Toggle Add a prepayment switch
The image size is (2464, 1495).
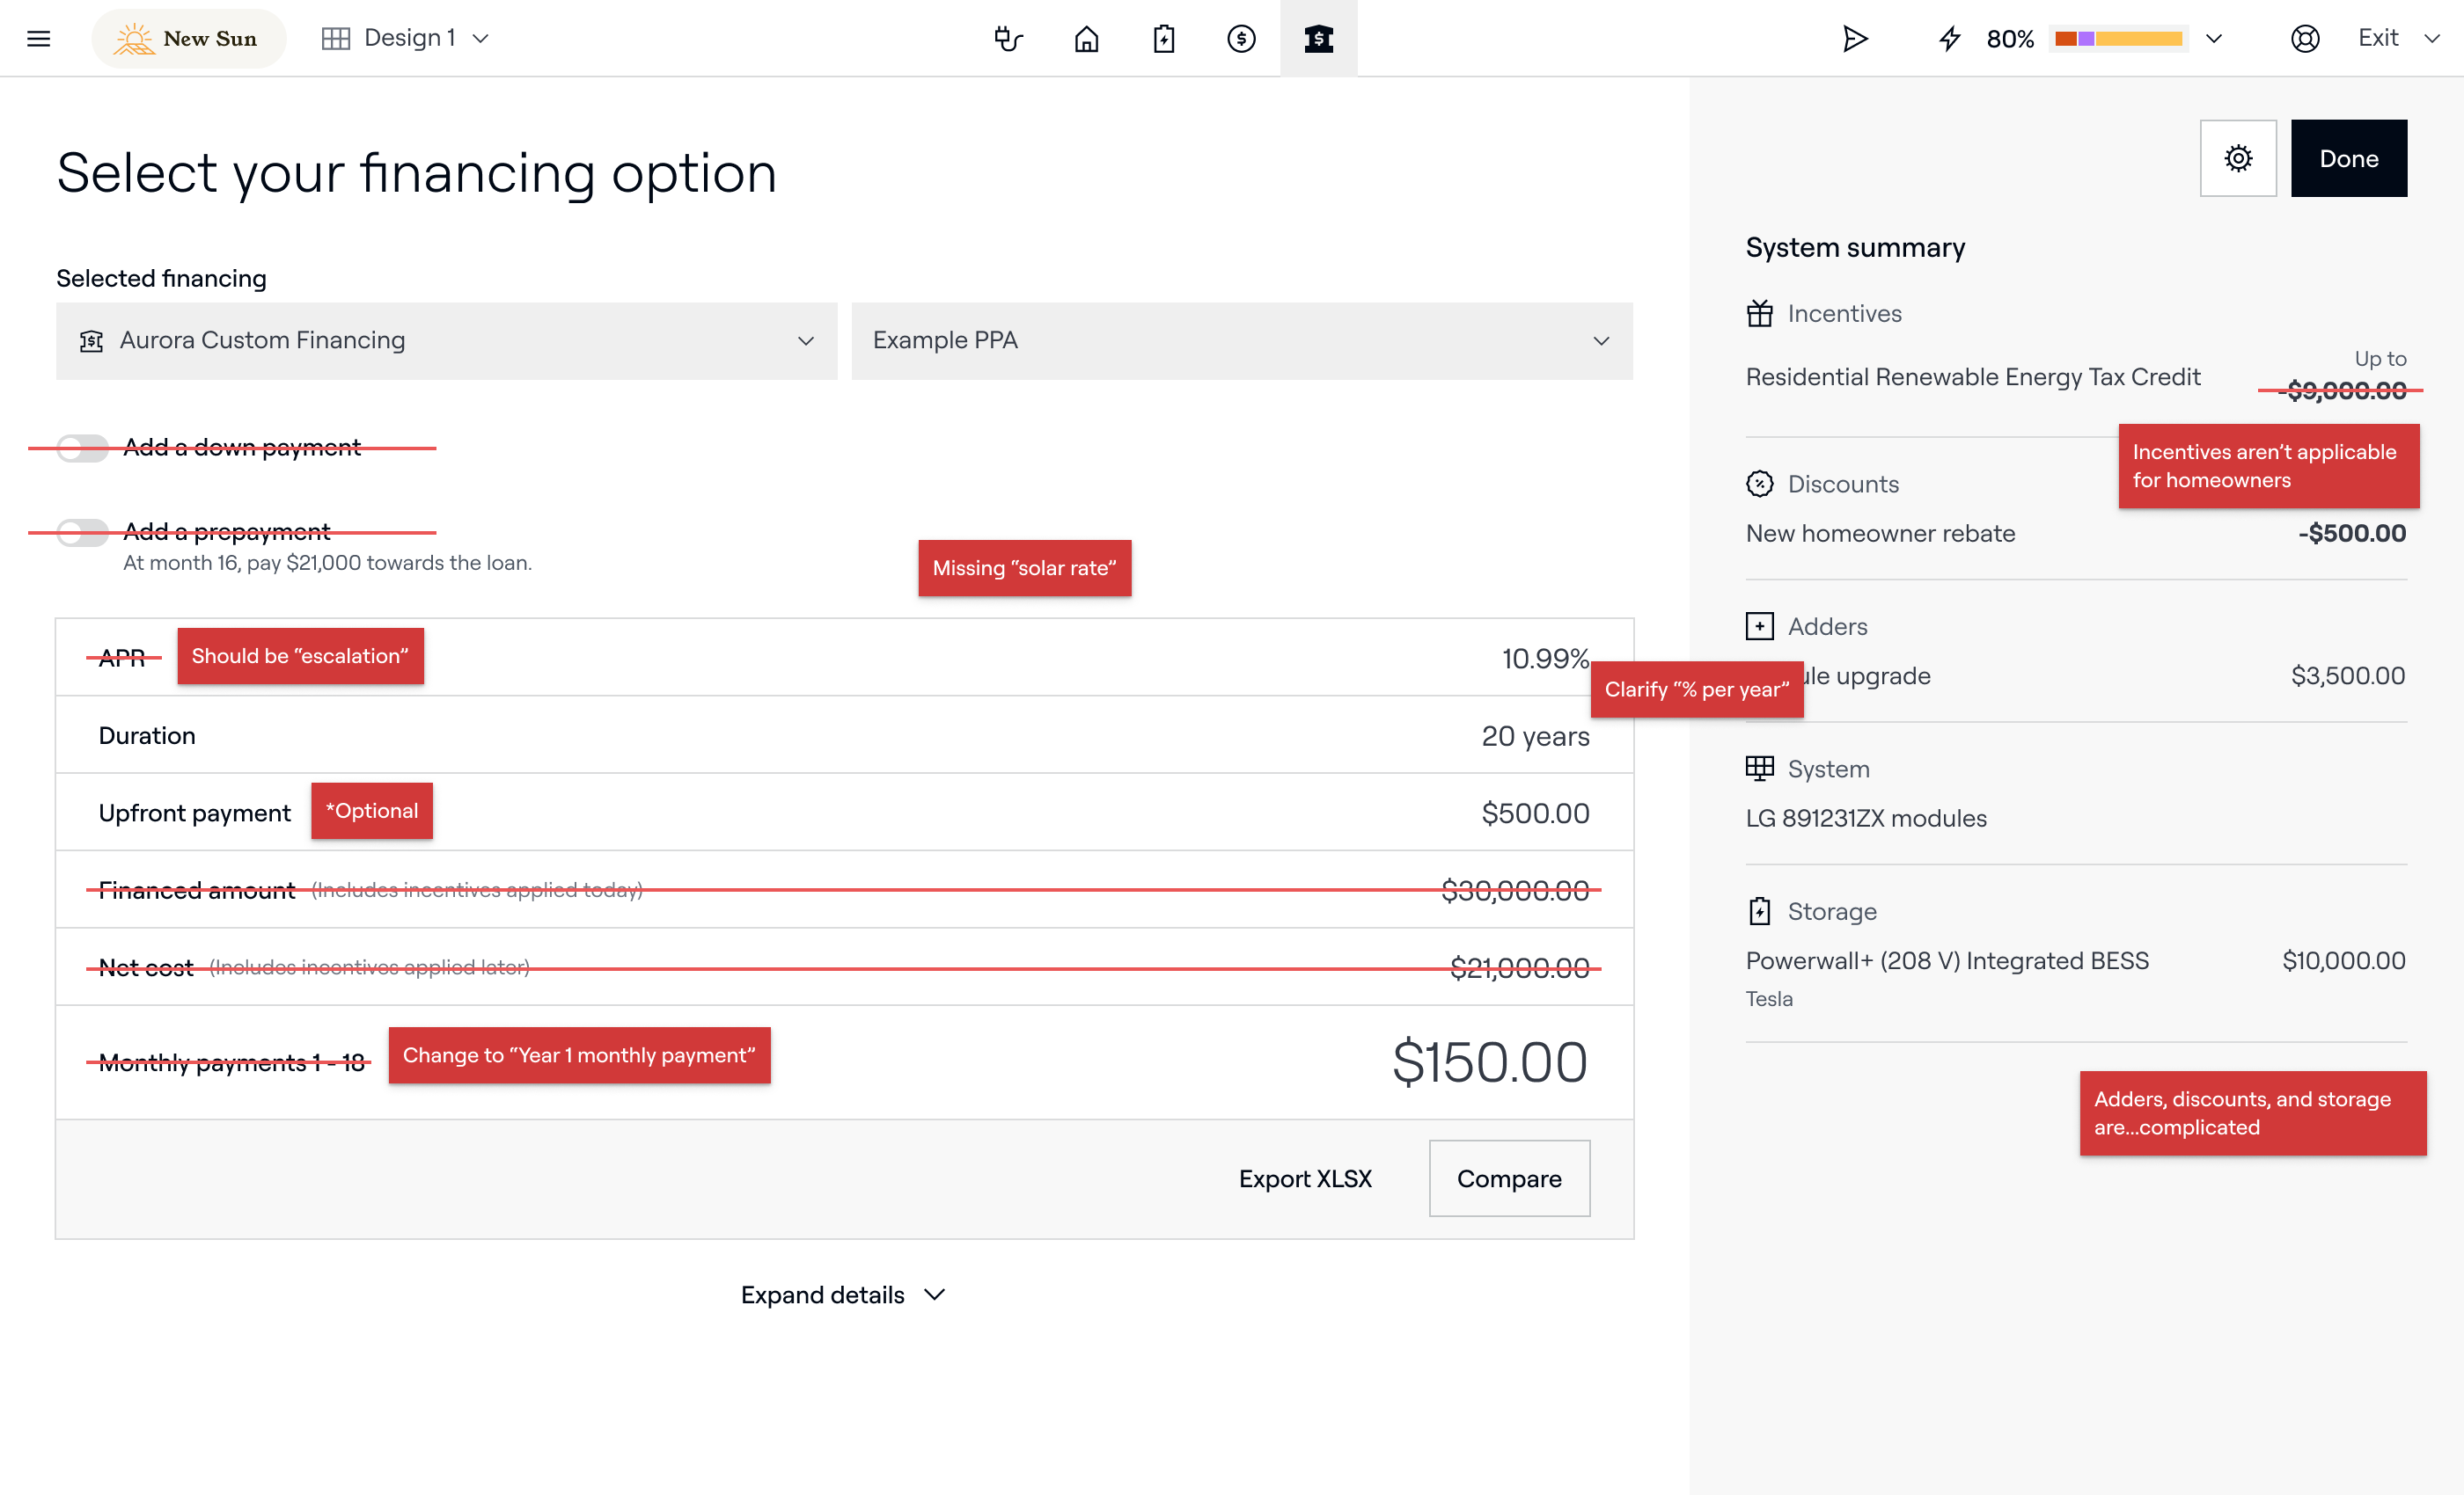pos(82,532)
